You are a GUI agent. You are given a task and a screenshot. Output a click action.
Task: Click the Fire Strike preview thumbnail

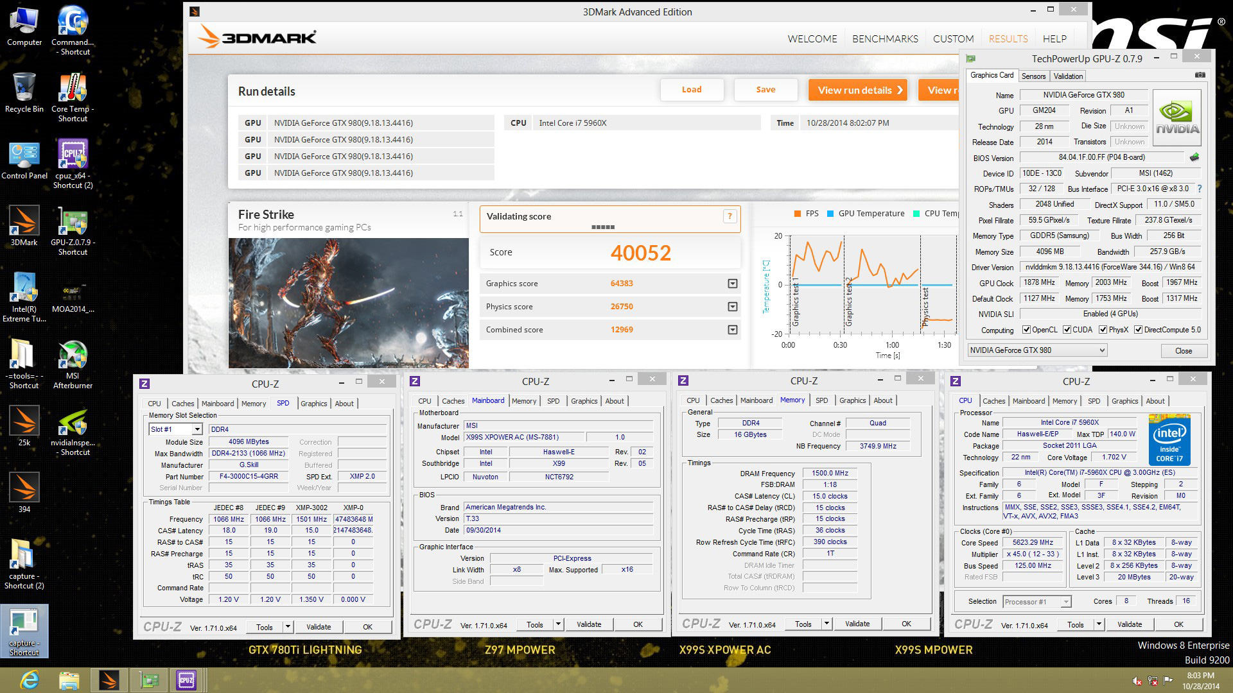(348, 303)
